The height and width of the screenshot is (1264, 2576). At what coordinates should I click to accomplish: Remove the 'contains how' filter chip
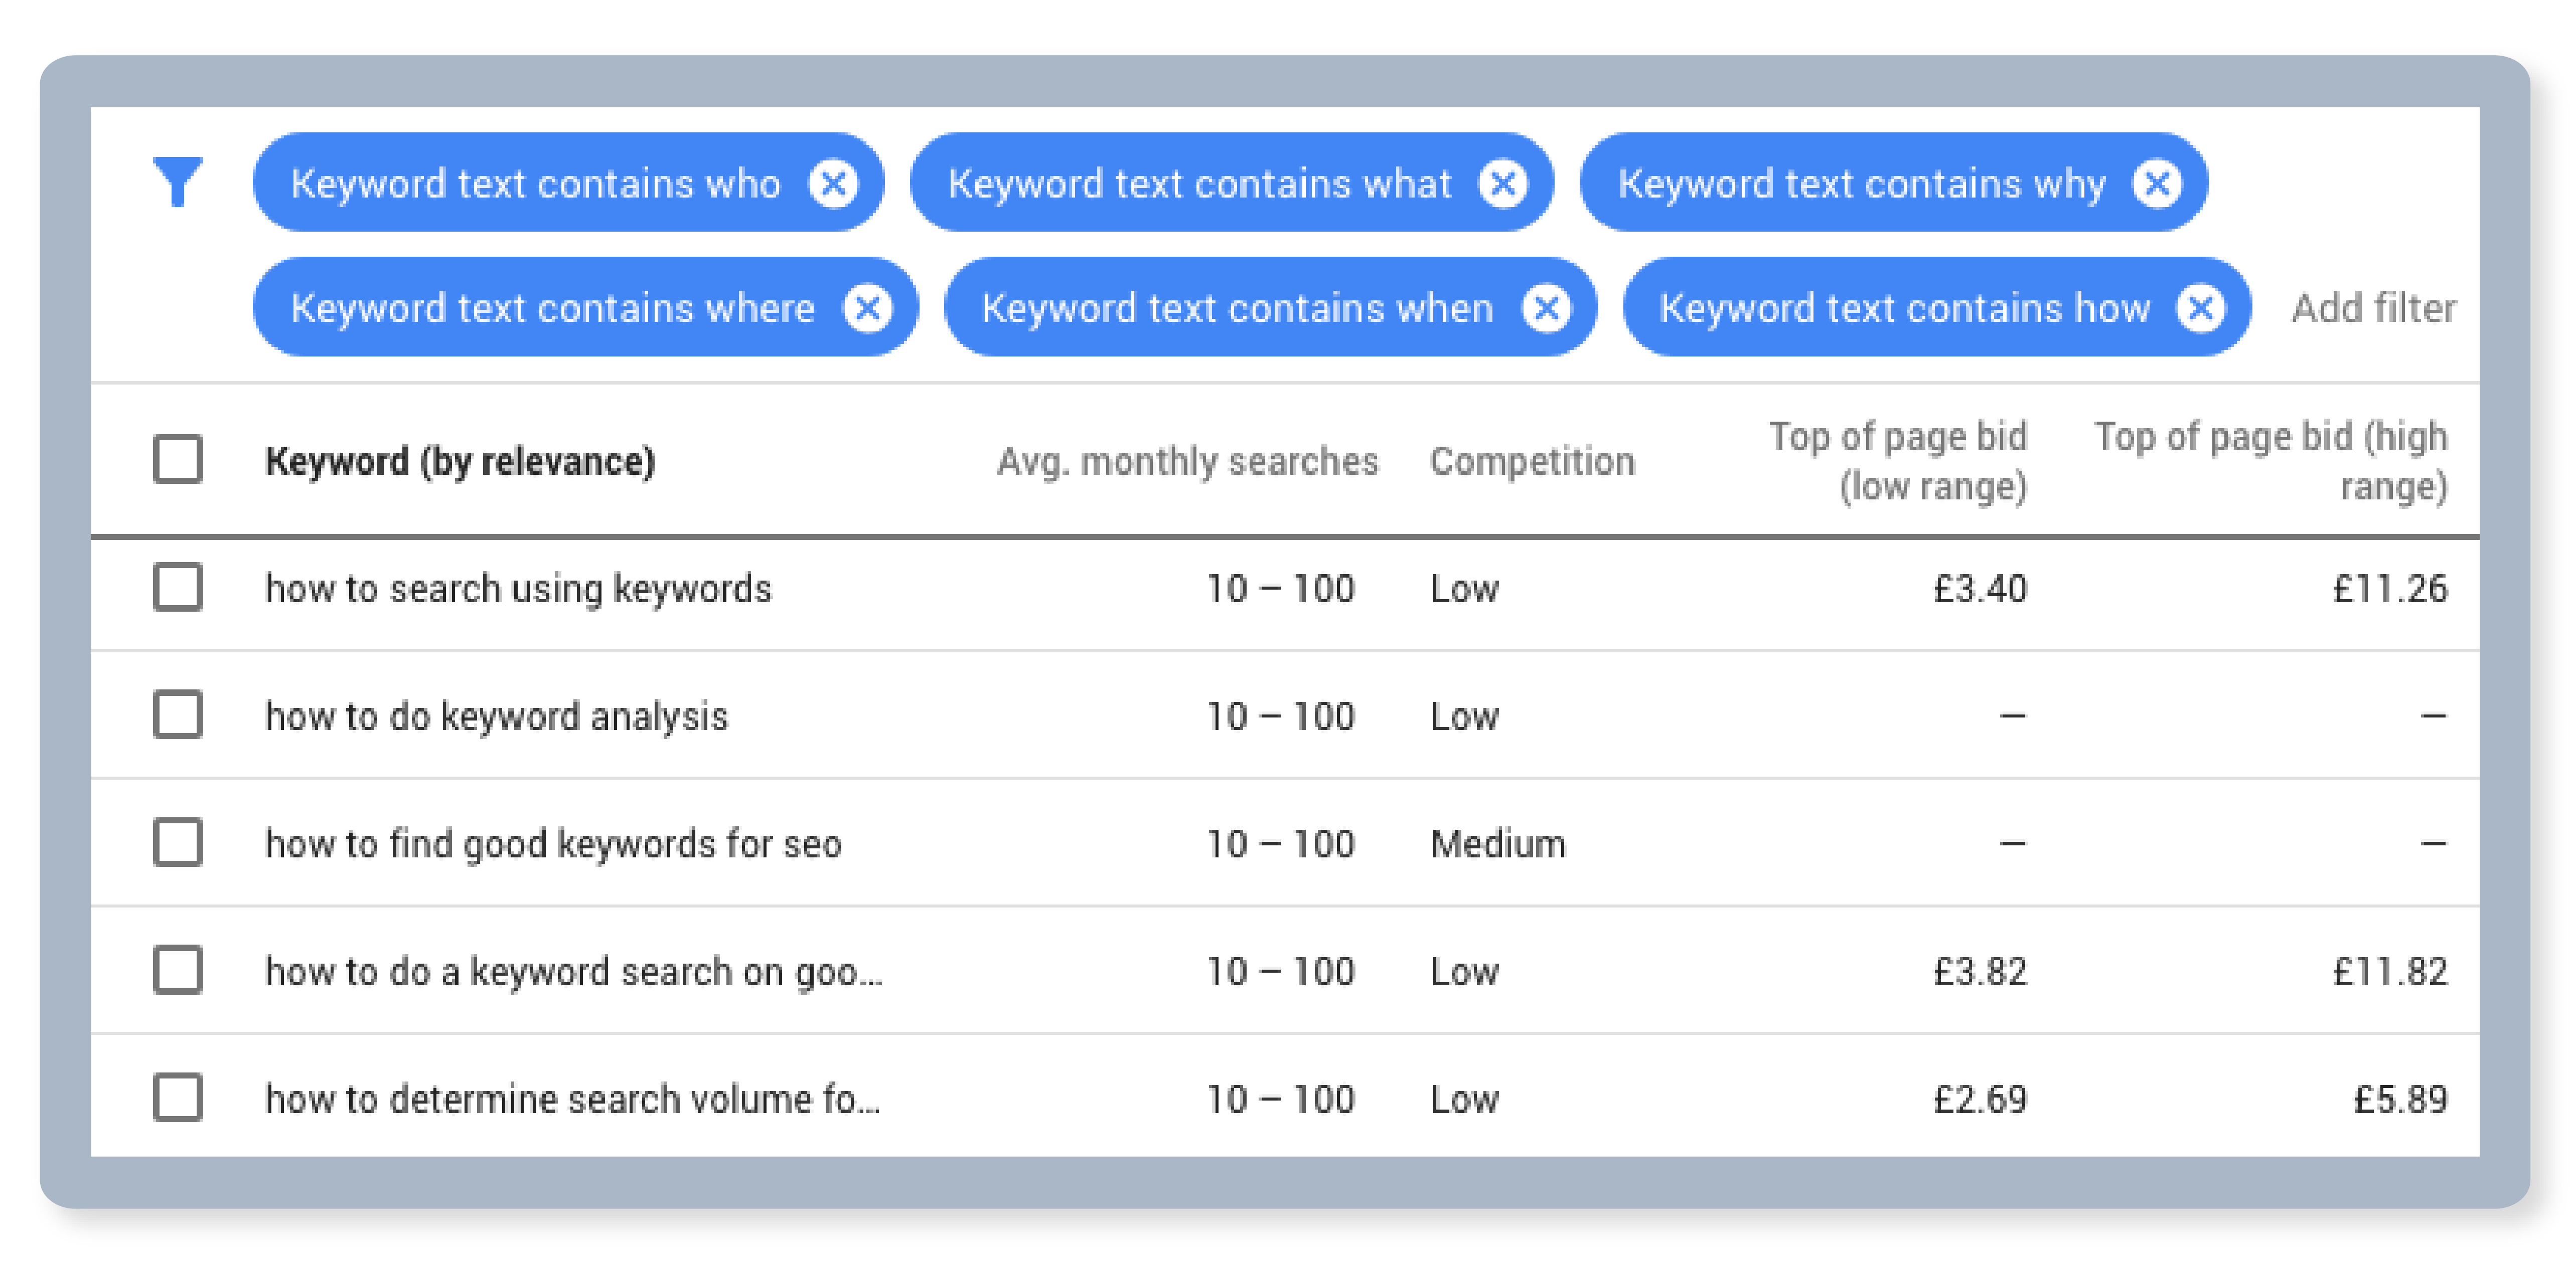(2201, 308)
